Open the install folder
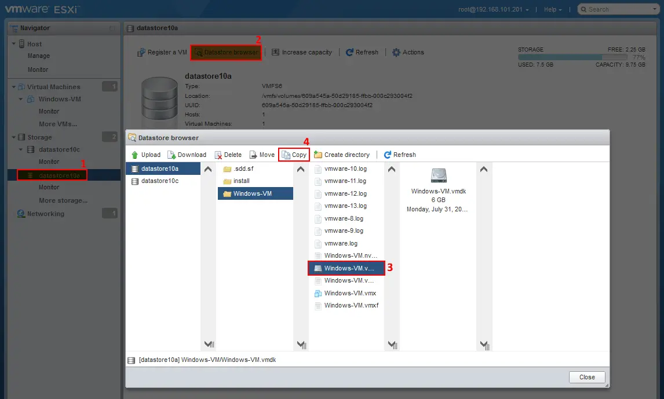This screenshot has width=664, height=399. tap(256, 181)
